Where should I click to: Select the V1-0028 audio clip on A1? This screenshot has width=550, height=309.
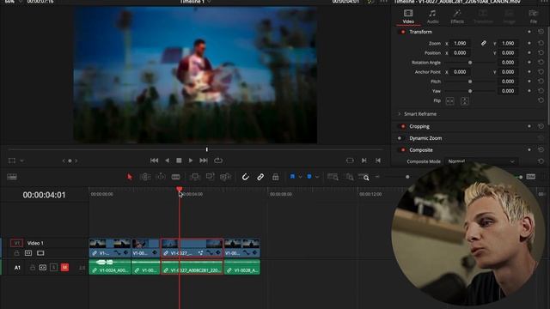pos(242,267)
